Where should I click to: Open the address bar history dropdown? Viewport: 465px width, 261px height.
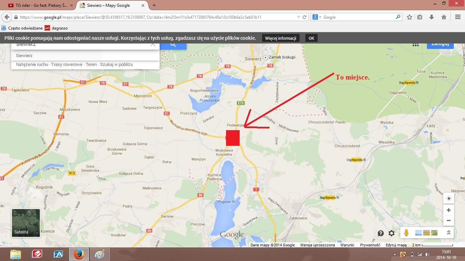(x=299, y=17)
